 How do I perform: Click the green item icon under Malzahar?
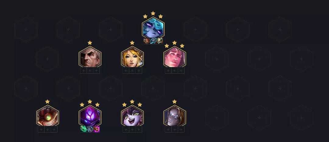tap(83, 129)
